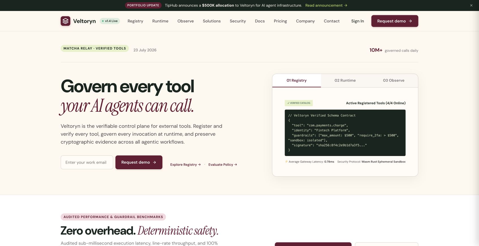The height and width of the screenshot is (246, 479).
Task: Click the lightning bolt latency icon
Action: coord(286,162)
